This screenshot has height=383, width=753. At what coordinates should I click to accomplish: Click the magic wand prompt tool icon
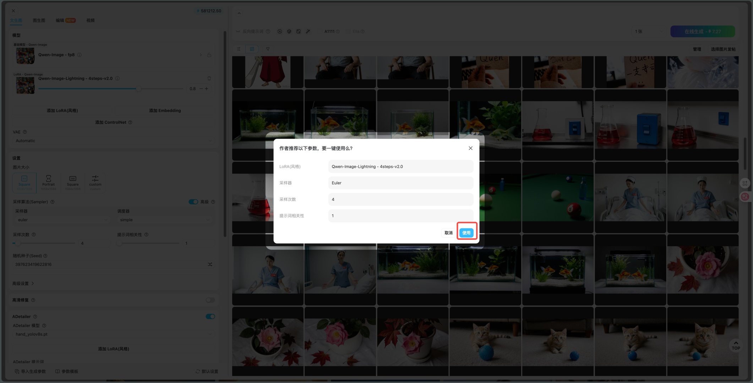point(308,32)
